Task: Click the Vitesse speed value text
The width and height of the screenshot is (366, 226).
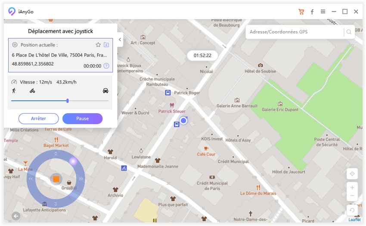Action: click(48, 82)
